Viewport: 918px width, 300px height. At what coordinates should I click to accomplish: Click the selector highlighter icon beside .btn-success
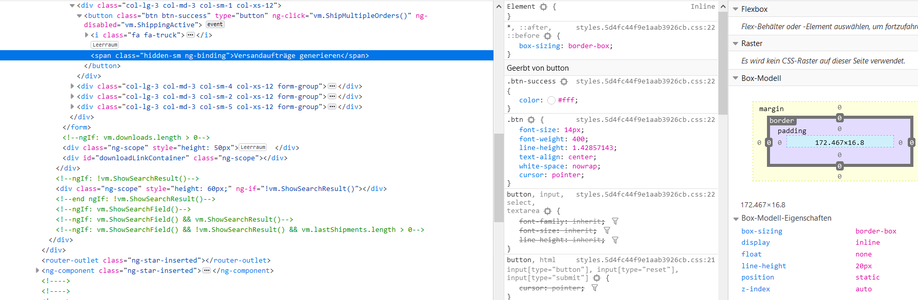(564, 81)
